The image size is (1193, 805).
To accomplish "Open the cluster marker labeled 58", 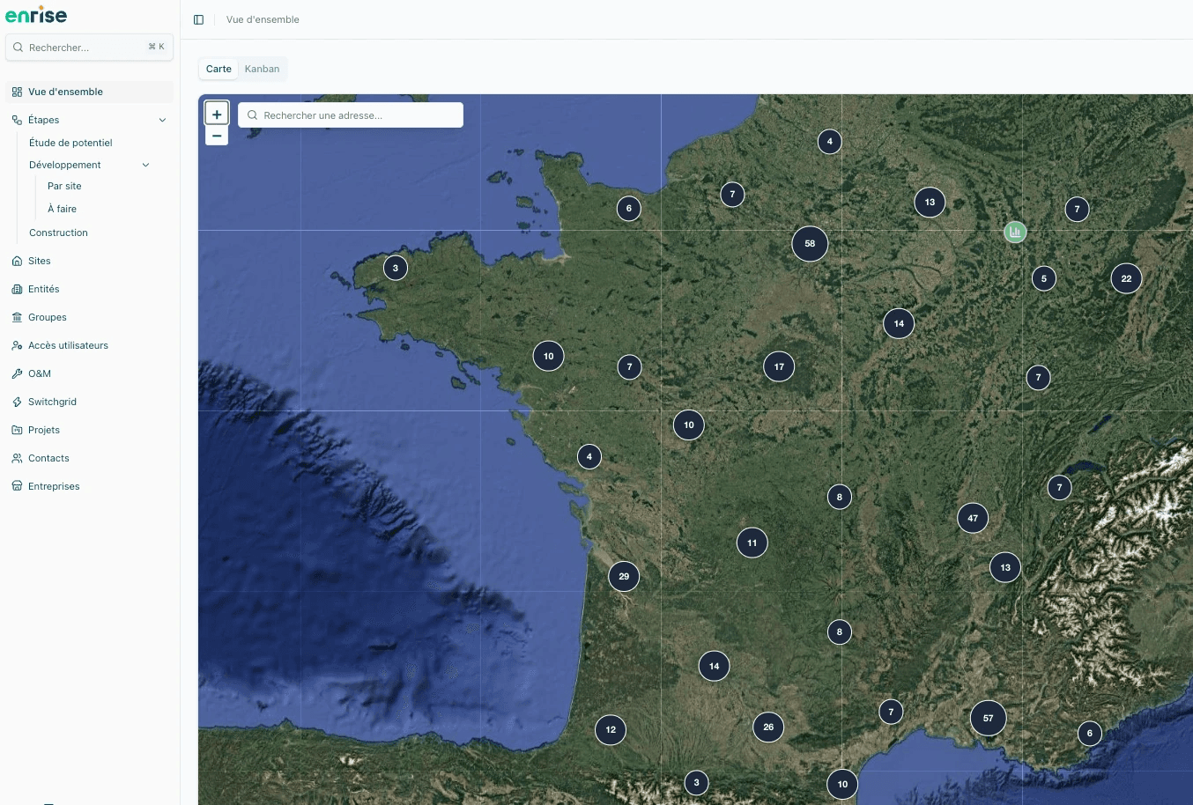I will pyautogui.click(x=810, y=244).
